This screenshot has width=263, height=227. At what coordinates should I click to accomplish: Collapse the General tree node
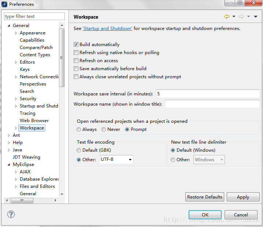click(9, 26)
